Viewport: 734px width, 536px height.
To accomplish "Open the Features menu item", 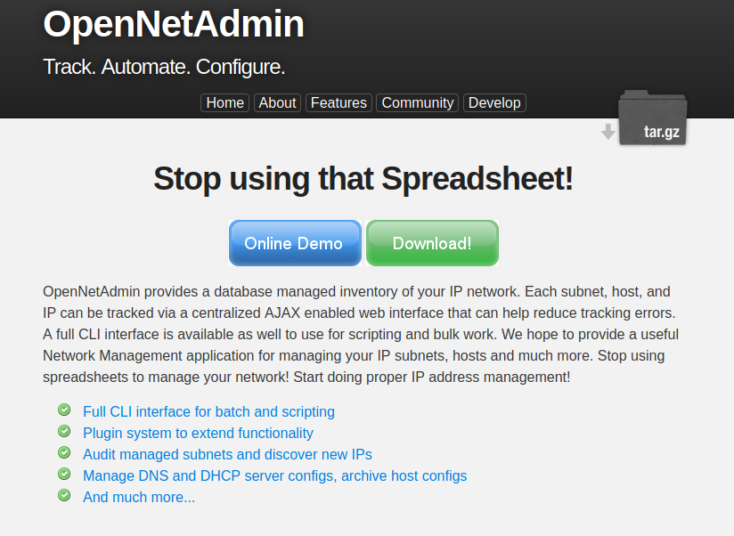I will coord(338,103).
